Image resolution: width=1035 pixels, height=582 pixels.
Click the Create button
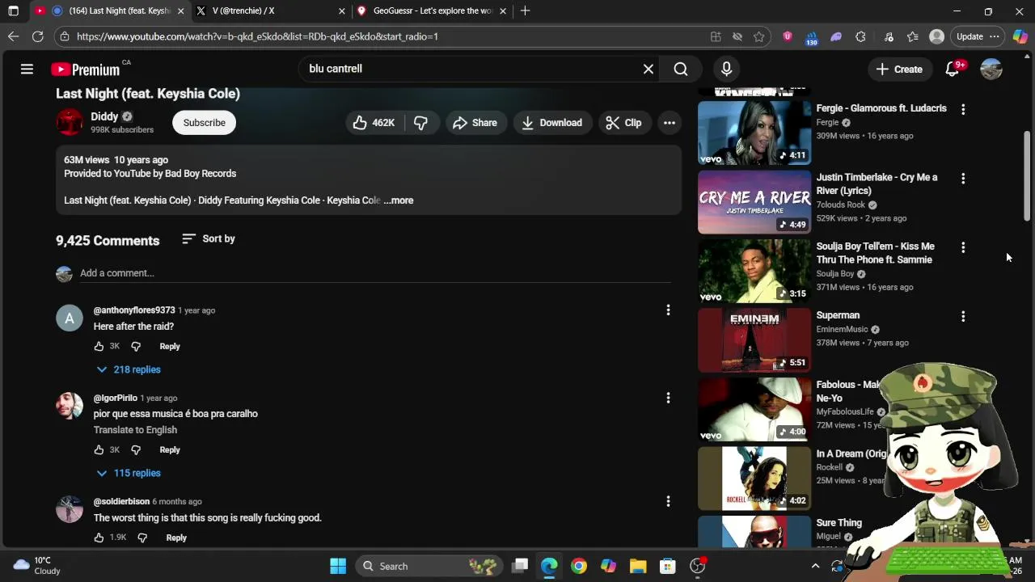[899, 70]
